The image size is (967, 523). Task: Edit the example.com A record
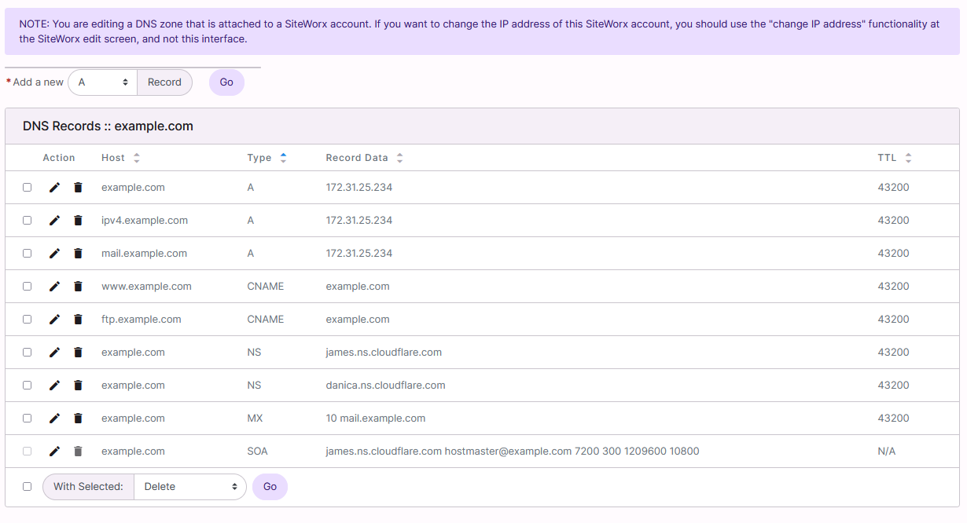point(53,187)
